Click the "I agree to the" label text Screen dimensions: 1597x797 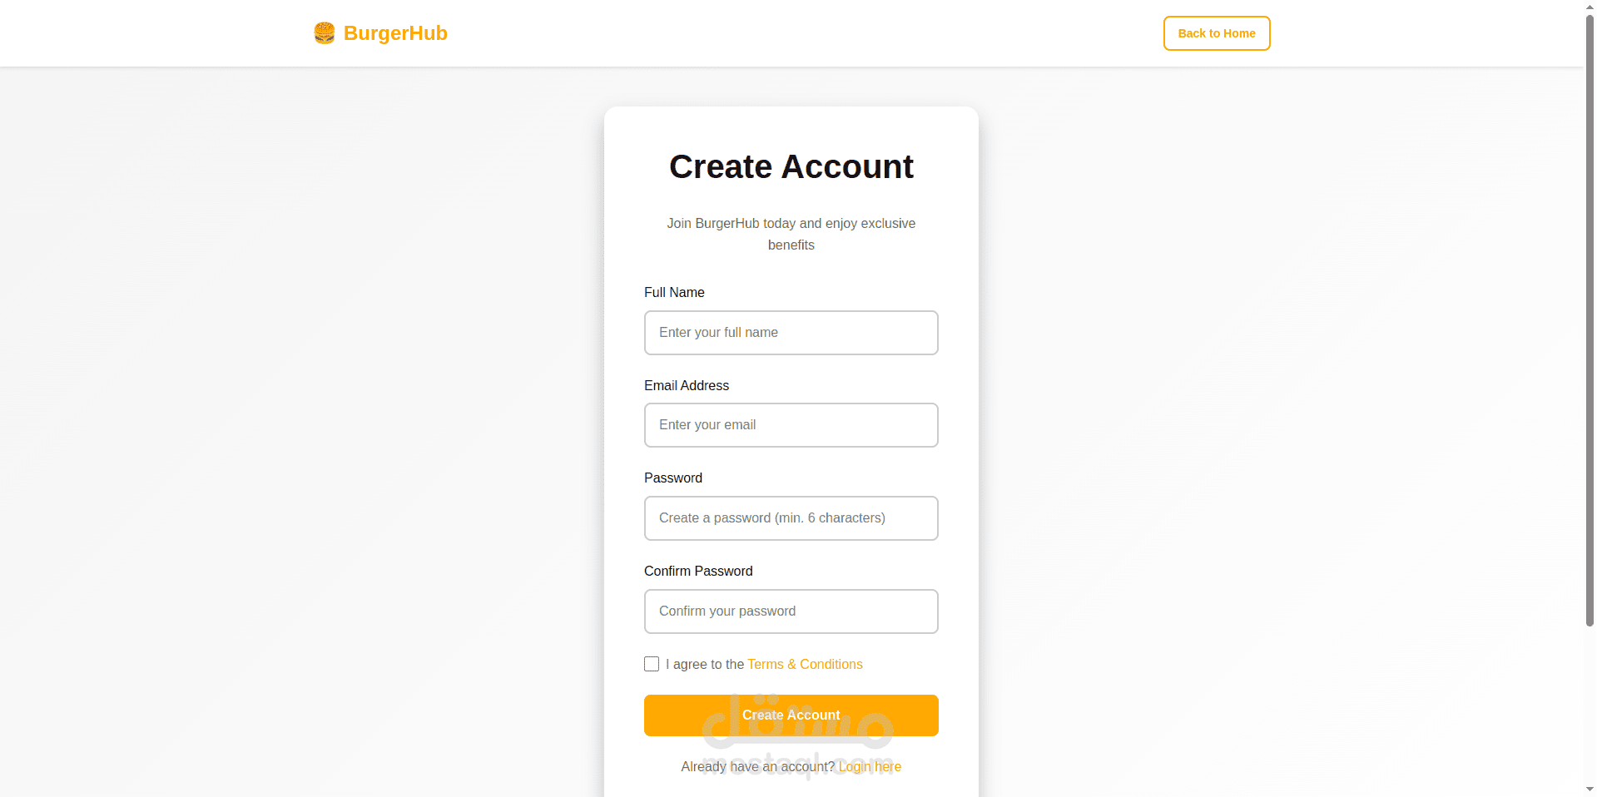(704, 664)
